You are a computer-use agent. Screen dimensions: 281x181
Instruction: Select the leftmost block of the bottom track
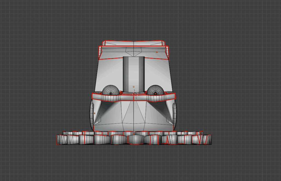click(61, 139)
